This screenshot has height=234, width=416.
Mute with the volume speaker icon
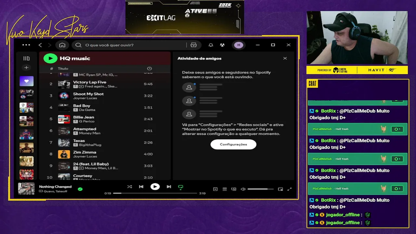(x=243, y=189)
